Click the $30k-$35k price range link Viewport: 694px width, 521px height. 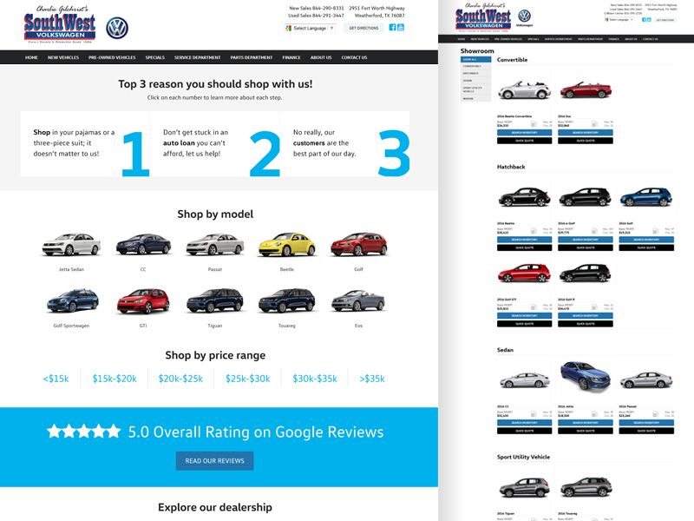(315, 379)
